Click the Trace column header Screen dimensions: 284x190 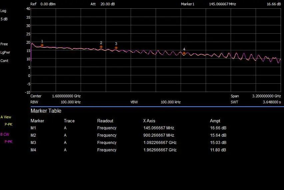coord(69,121)
